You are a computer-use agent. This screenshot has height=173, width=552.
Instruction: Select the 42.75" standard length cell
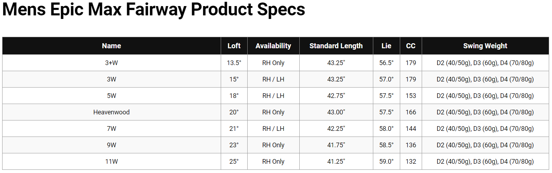(336, 96)
